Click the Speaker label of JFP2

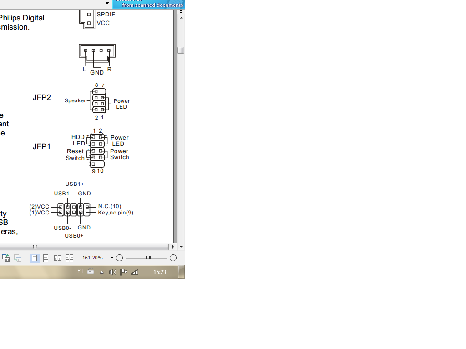point(75,100)
